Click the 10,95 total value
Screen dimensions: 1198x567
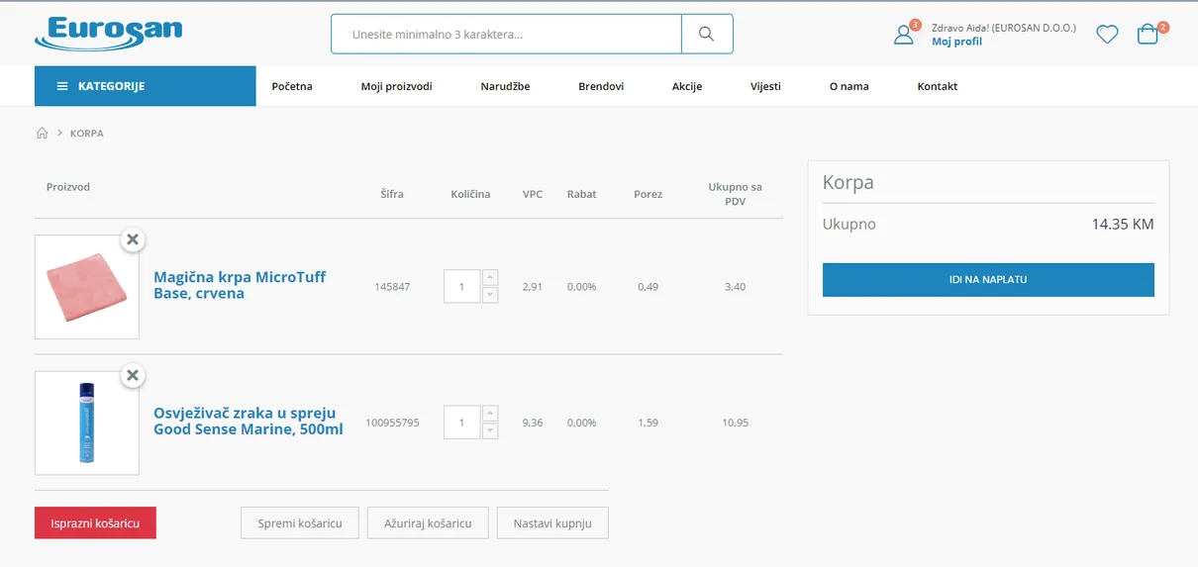coord(736,423)
